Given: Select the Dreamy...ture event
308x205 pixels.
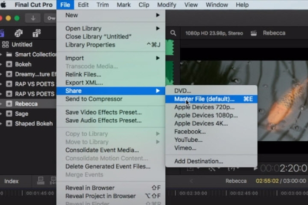Looking at the screenshot, I should click(x=35, y=74).
